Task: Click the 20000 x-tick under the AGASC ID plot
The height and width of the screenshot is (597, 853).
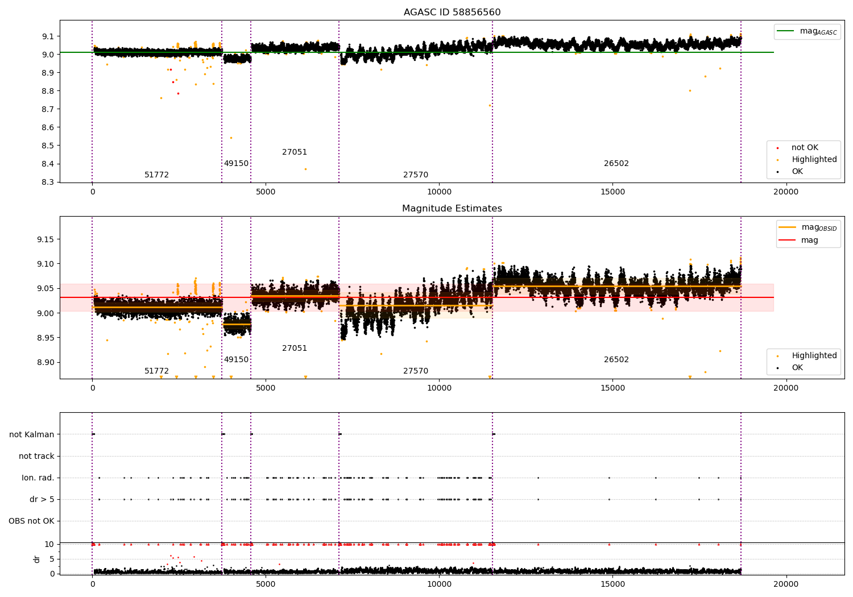Action: point(786,192)
